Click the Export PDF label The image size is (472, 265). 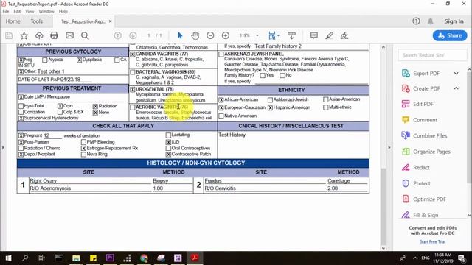(426, 74)
